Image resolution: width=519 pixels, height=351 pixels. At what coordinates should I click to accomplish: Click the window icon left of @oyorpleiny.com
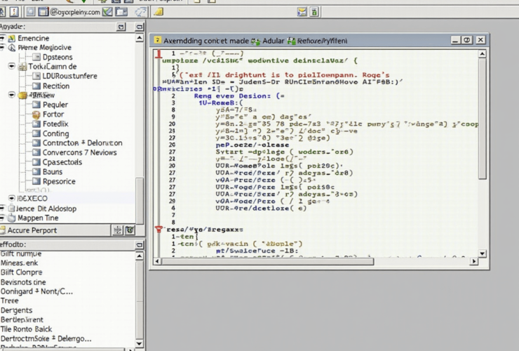(x=43, y=12)
